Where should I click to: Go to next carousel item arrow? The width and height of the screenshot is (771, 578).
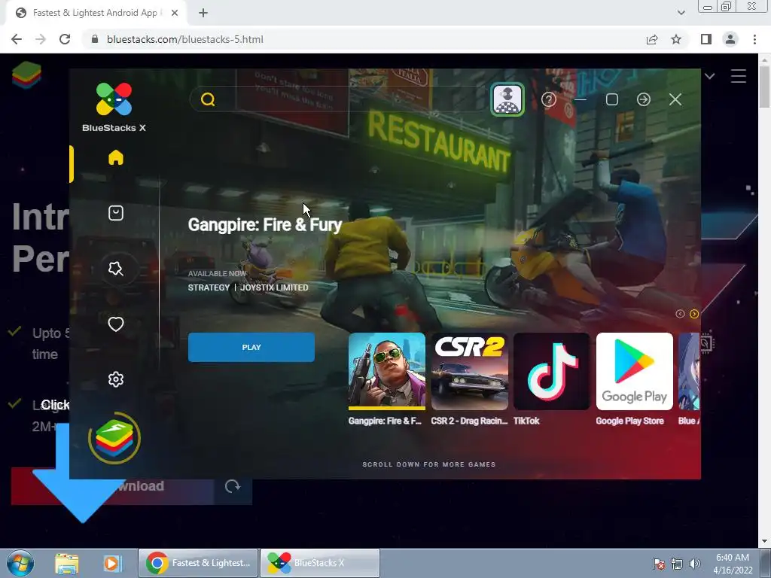click(x=694, y=314)
